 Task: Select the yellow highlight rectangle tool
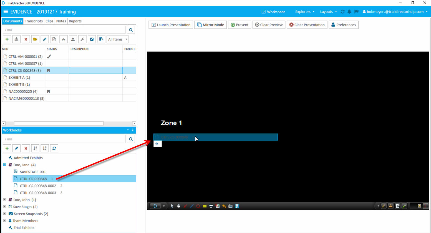[205, 206]
